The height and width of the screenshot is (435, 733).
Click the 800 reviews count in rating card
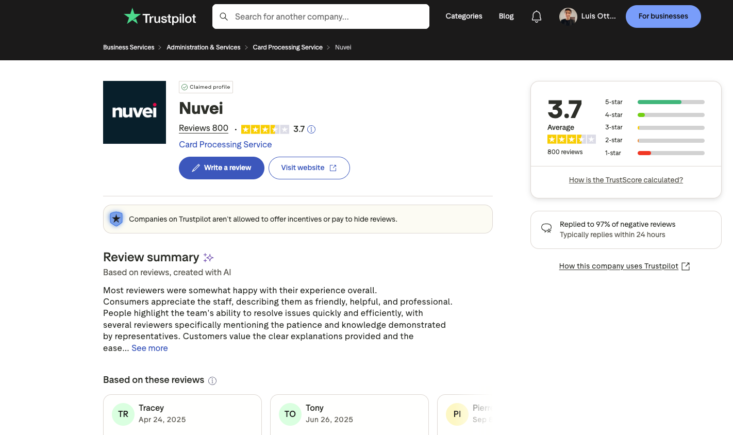tap(565, 152)
